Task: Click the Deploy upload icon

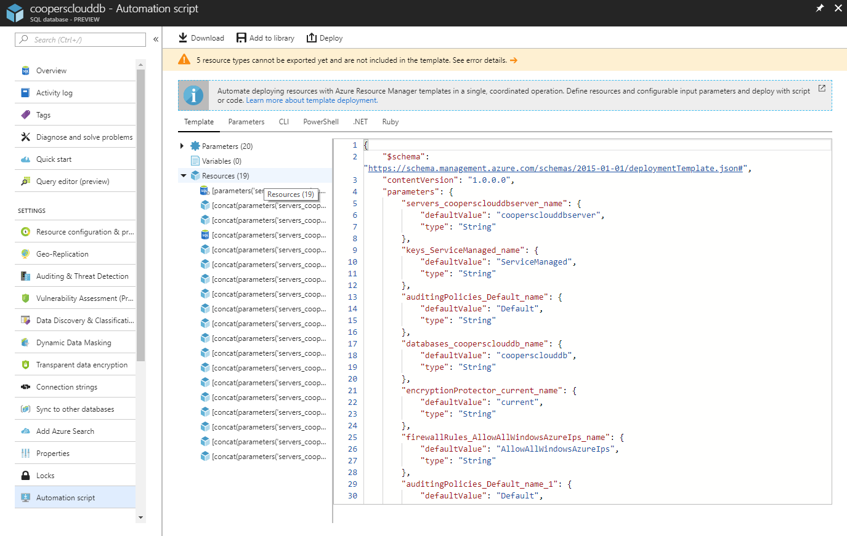Action: [312, 38]
